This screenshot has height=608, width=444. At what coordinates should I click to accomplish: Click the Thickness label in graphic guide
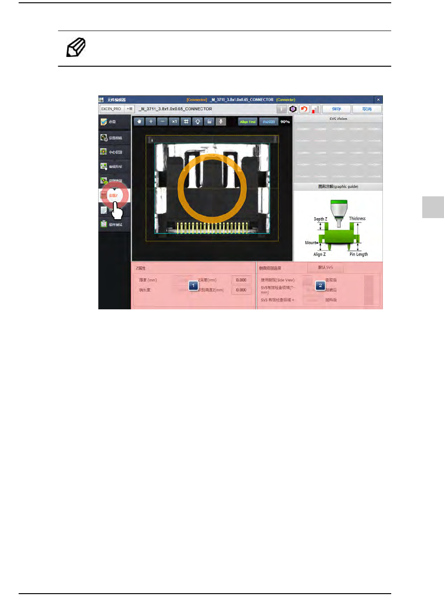357,219
